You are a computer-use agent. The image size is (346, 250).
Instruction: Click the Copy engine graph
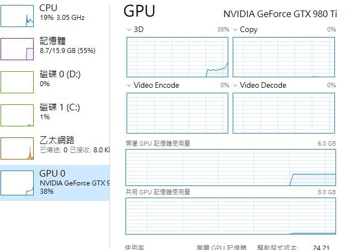[x=284, y=57]
